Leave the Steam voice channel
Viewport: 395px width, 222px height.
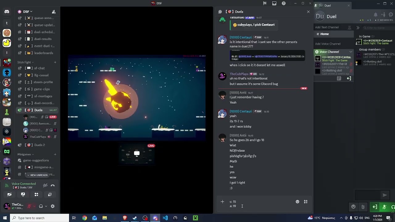375,207
